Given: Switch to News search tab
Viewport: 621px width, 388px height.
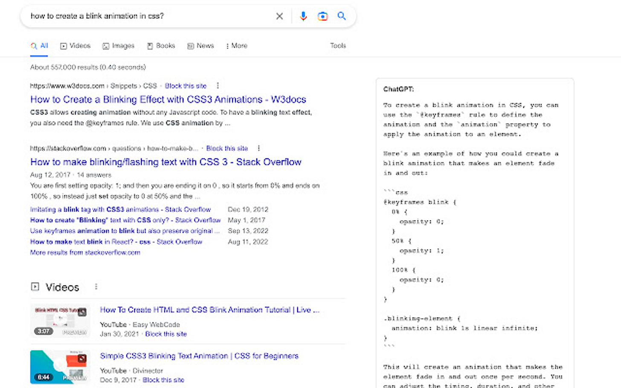Looking at the screenshot, I should pos(200,46).
